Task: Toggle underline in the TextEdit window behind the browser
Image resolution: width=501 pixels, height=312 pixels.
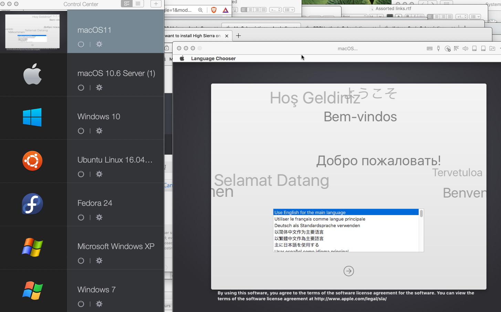Action: pyautogui.click(x=235, y=10)
